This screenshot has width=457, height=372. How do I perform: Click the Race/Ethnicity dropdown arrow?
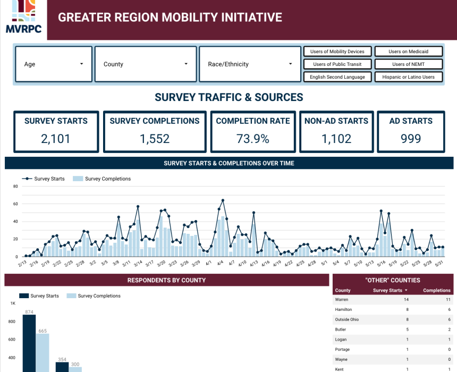tap(290, 64)
